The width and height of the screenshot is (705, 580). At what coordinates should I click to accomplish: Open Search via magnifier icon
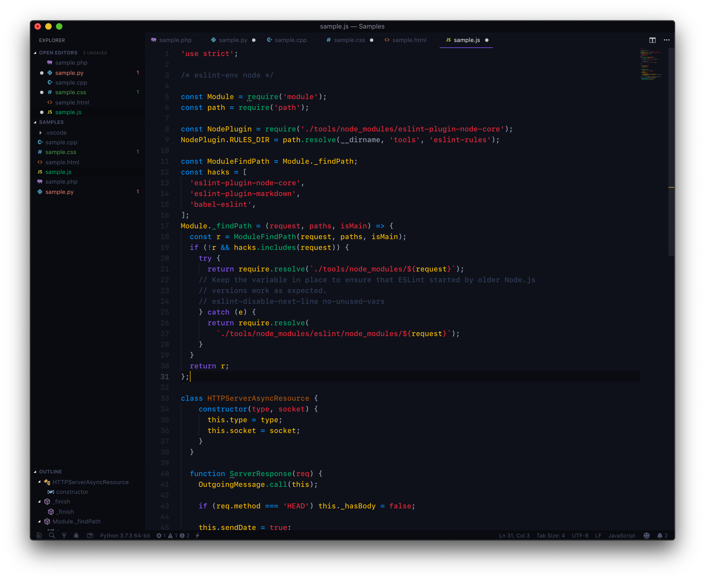pos(52,536)
